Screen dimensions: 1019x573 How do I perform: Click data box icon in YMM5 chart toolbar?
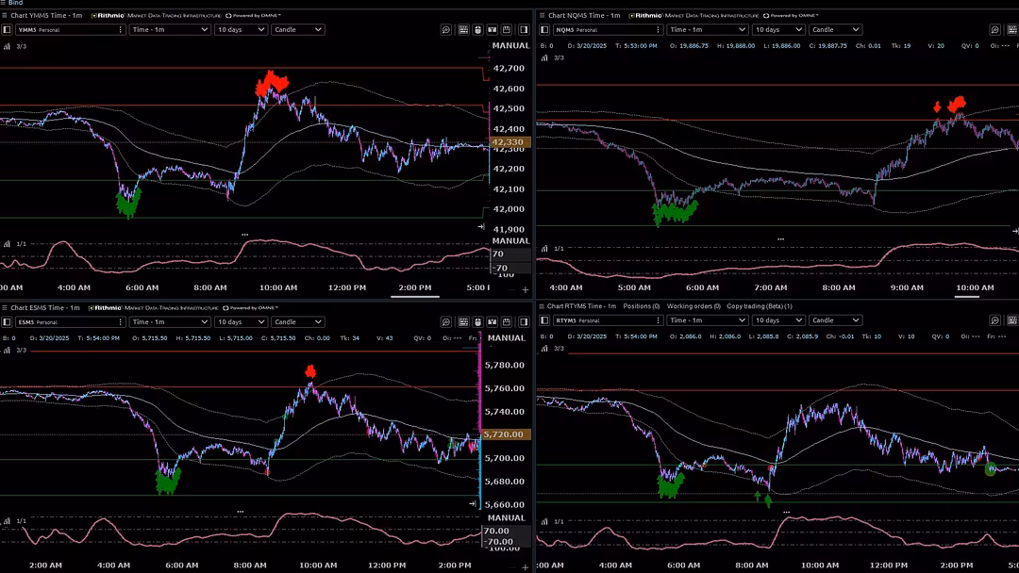463,30
